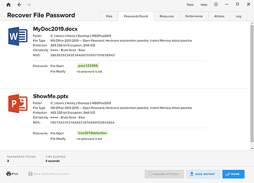Viewport: 254px width, 183px height.
Task: Click the Save Job to Resume Later icon
Action: coord(30,174)
